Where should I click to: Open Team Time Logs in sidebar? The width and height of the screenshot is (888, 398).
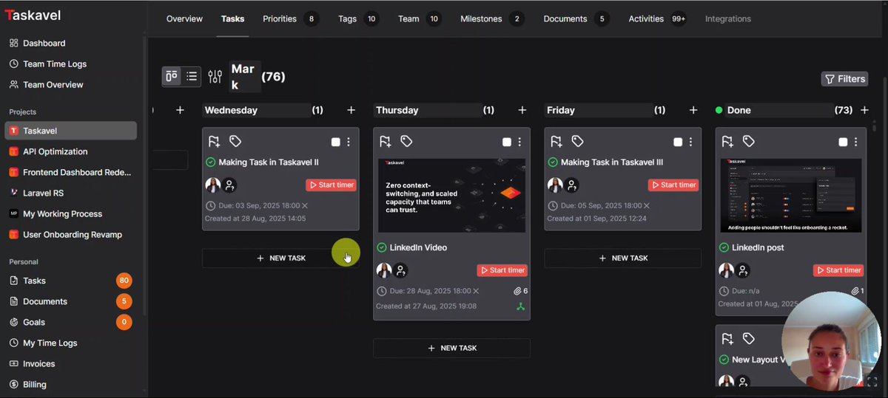point(54,64)
